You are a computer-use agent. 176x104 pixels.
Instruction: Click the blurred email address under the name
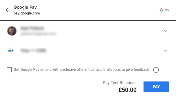(38, 34)
